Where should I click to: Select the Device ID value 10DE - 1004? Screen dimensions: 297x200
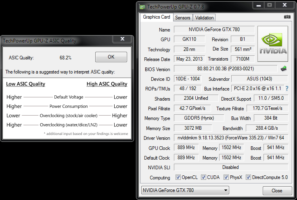click(188, 79)
